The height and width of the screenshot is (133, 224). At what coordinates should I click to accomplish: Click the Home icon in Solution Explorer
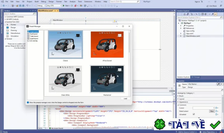click(x=185, y=14)
